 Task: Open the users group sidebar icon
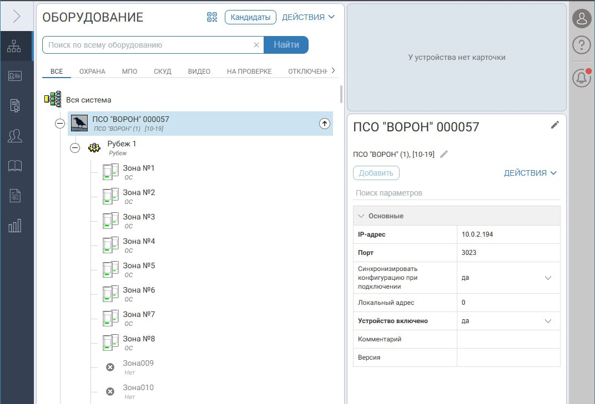[x=14, y=136]
